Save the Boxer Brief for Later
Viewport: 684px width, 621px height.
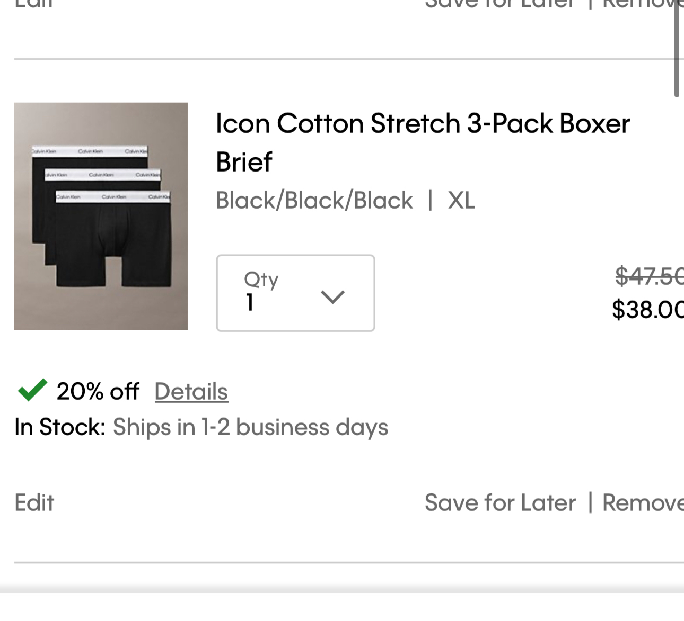(500, 502)
